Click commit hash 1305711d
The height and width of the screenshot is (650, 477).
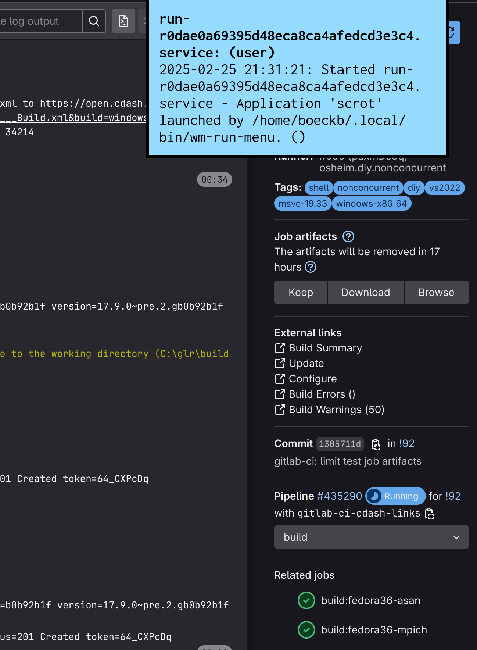coord(340,444)
